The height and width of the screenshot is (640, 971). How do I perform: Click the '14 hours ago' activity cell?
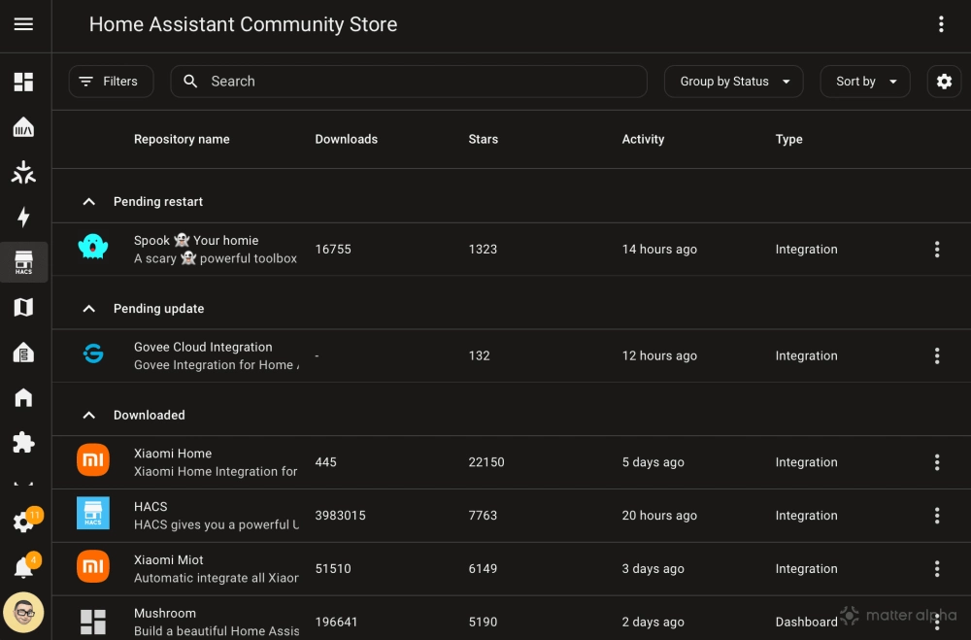pos(659,249)
